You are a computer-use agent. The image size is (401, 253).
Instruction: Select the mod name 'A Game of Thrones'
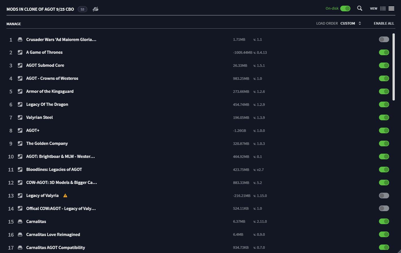44,52
